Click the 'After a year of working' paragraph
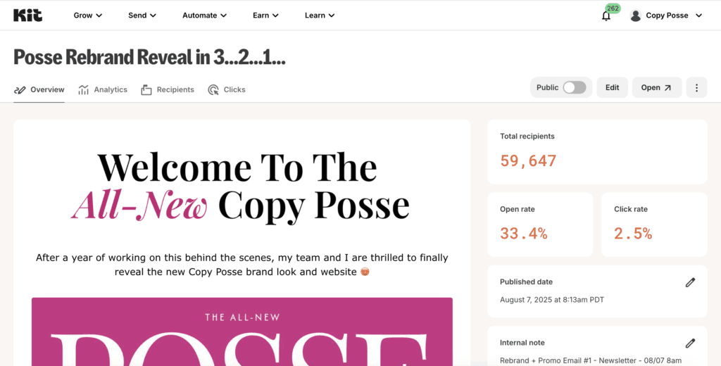The height and width of the screenshot is (366, 721). [x=242, y=265]
